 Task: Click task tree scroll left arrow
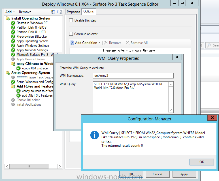pyautogui.click(x=7, y=166)
